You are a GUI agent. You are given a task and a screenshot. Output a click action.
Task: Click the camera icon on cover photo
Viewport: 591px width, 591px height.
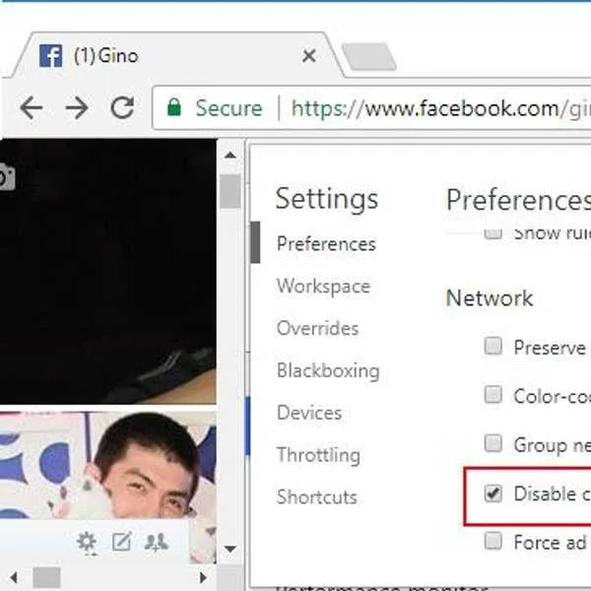[x=7, y=176]
